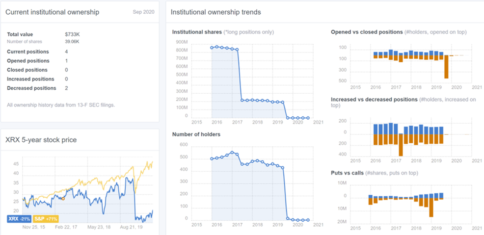Click the Total value $733K figure
Image resolution: width=484 pixels, height=235 pixels.
pos(73,34)
